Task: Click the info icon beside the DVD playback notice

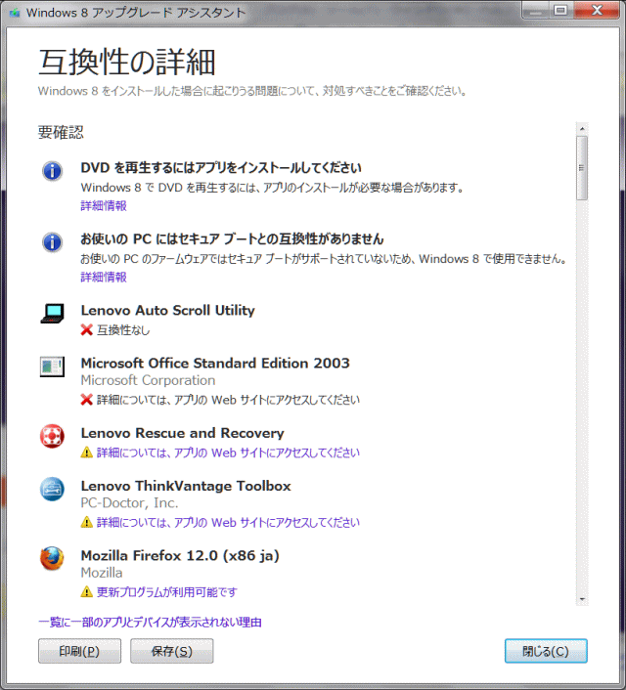Action: click(52, 171)
